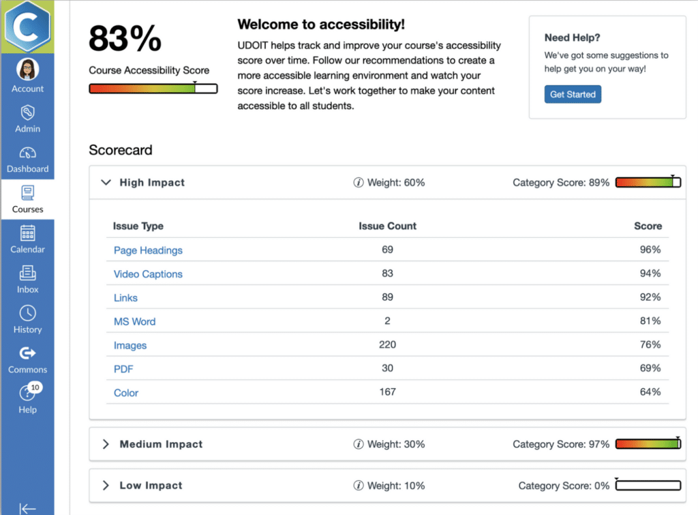Collapse the High Impact section
The width and height of the screenshot is (698, 515).
106,183
